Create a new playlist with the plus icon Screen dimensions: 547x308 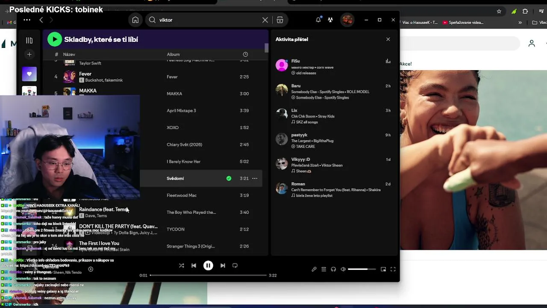pyautogui.click(x=29, y=54)
